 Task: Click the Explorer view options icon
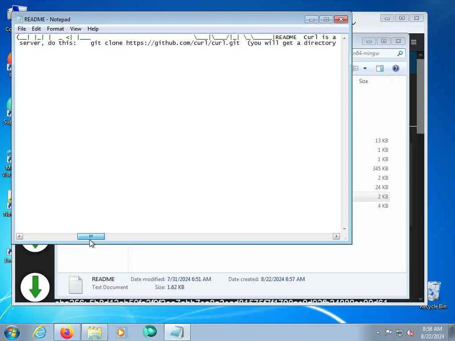pyautogui.click(x=356, y=68)
